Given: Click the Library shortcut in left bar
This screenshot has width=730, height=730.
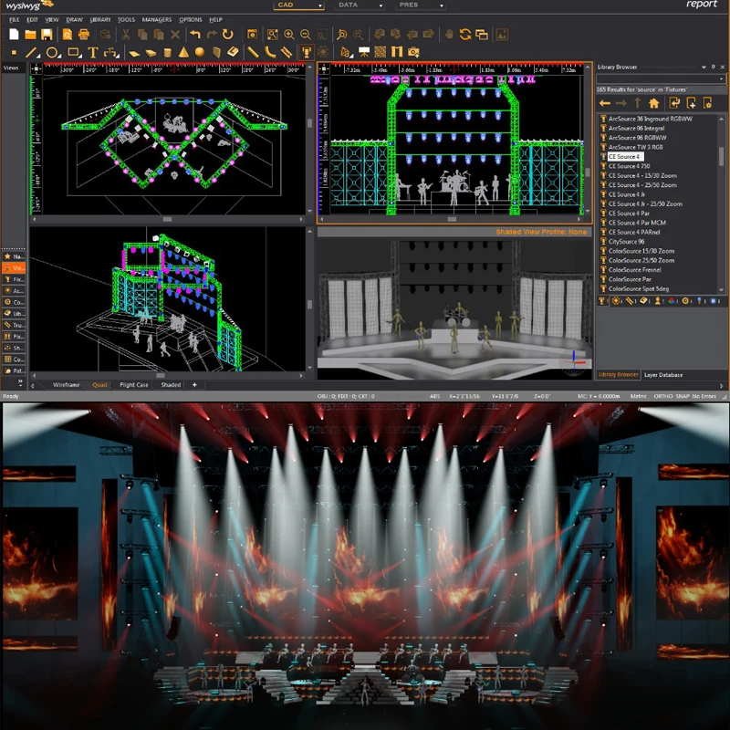Looking at the screenshot, I should point(14,313).
